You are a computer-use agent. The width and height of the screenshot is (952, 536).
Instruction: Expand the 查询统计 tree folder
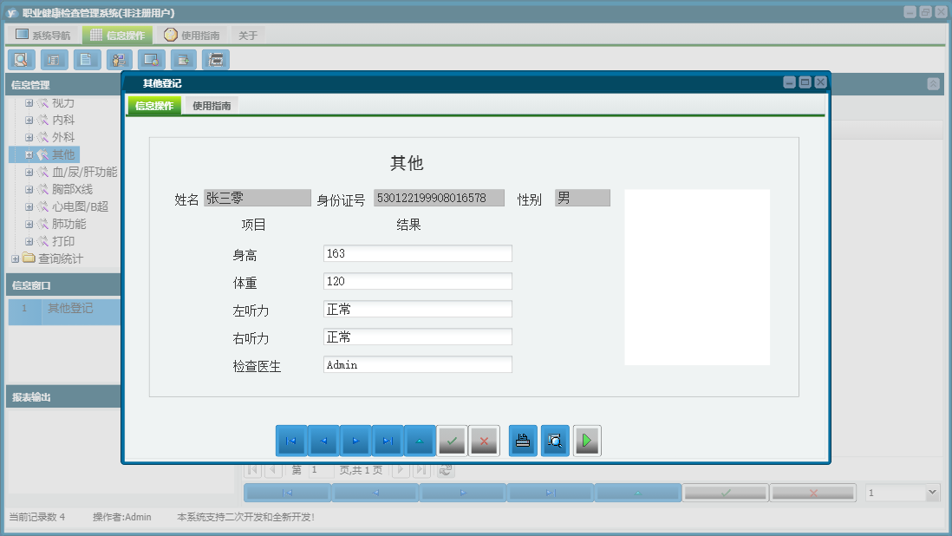click(x=15, y=258)
